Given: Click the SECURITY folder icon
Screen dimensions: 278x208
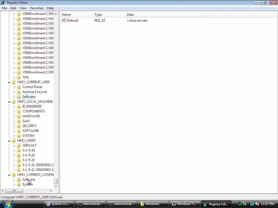Looking at the screenshot, I should click(19, 126).
